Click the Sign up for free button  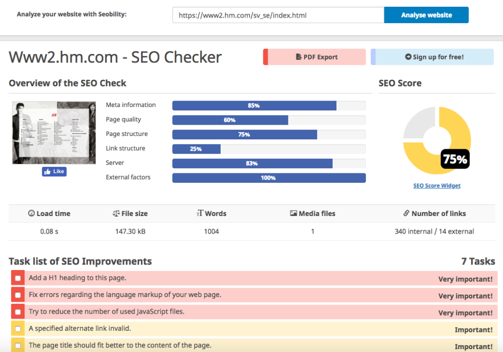click(432, 57)
